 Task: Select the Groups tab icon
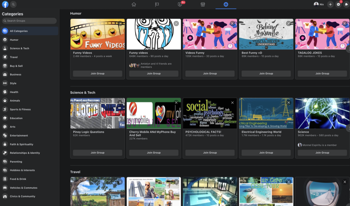(226, 4)
